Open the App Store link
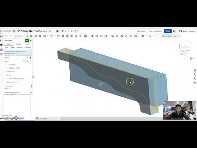The width and height of the screenshot is (197, 148). coord(141,31)
